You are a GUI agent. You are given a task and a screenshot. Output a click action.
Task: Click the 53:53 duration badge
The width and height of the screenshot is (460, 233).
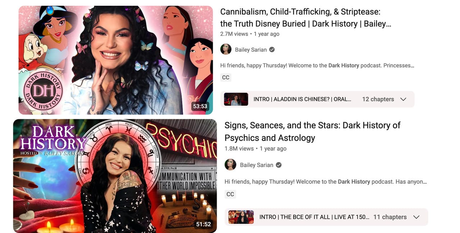point(200,106)
